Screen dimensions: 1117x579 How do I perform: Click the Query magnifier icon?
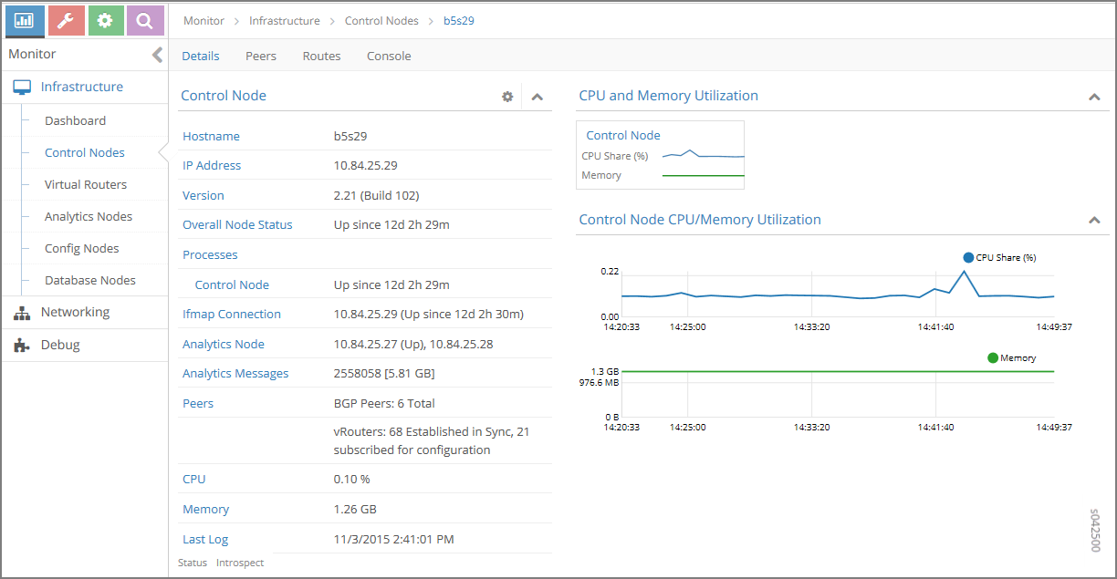coord(145,20)
